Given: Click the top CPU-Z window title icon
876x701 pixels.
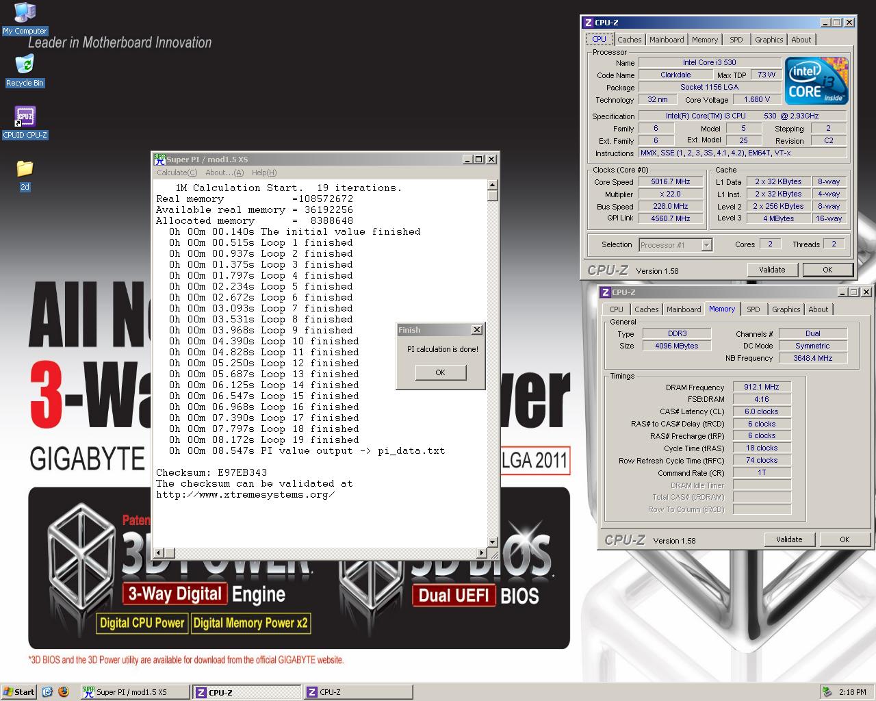Looking at the screenshot, I should tap(589, 23).
